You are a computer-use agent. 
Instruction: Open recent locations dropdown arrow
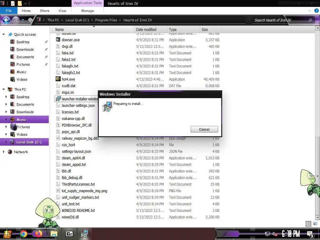click(23, 20)
